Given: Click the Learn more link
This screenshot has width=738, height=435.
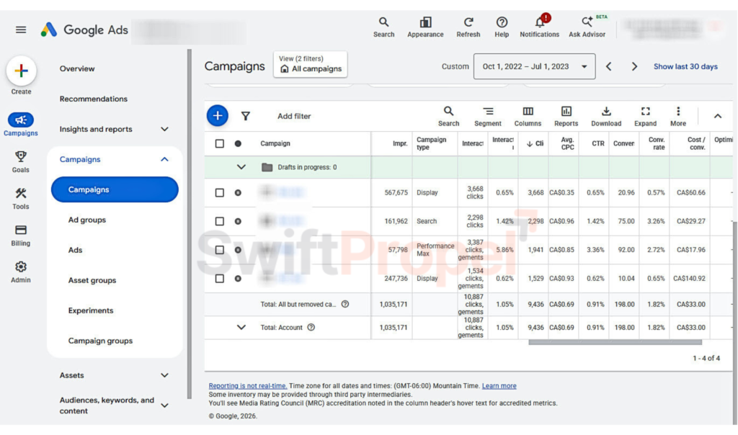Looking at the screenshot, I should coord(499,385).
